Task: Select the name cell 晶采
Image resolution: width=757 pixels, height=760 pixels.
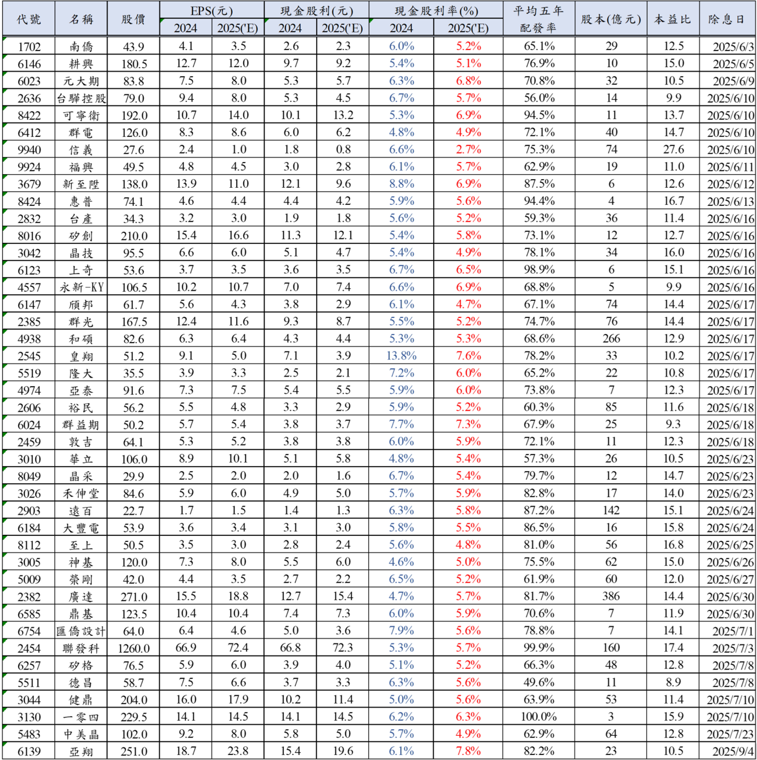Action: [81, 477]
